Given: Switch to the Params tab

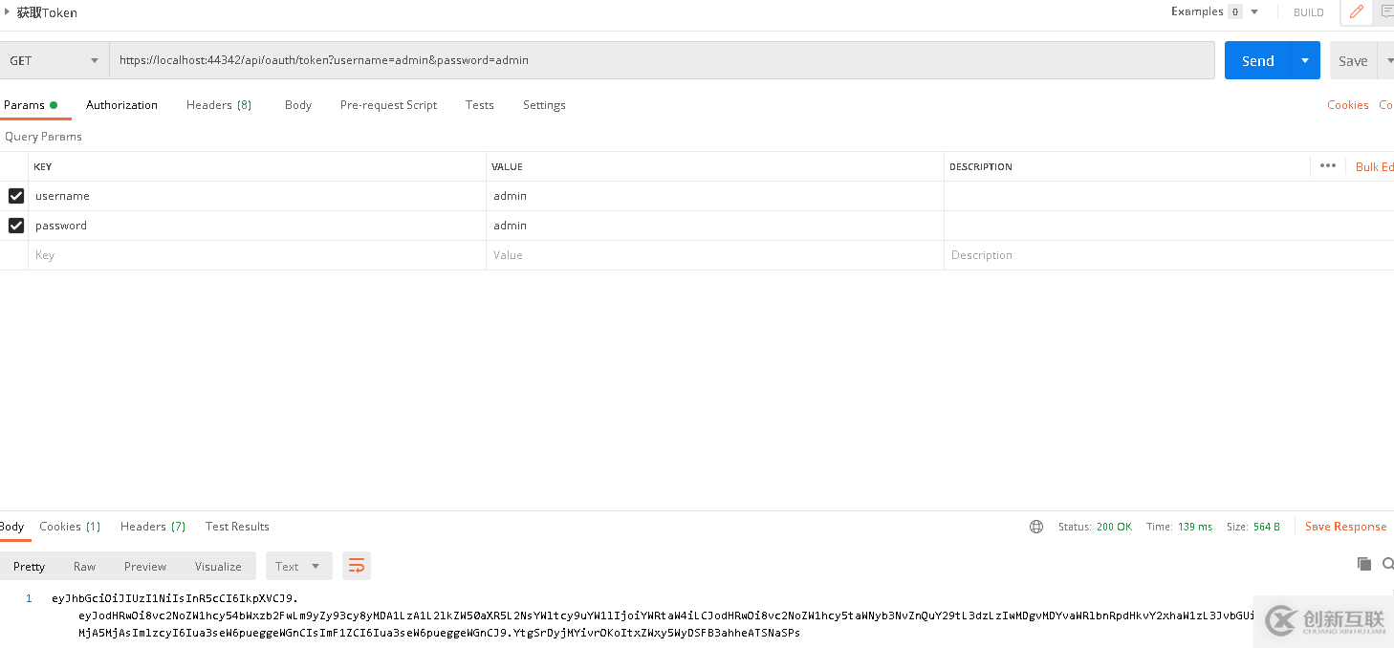Looking at the screenshot, I should (x=31, y=105).
